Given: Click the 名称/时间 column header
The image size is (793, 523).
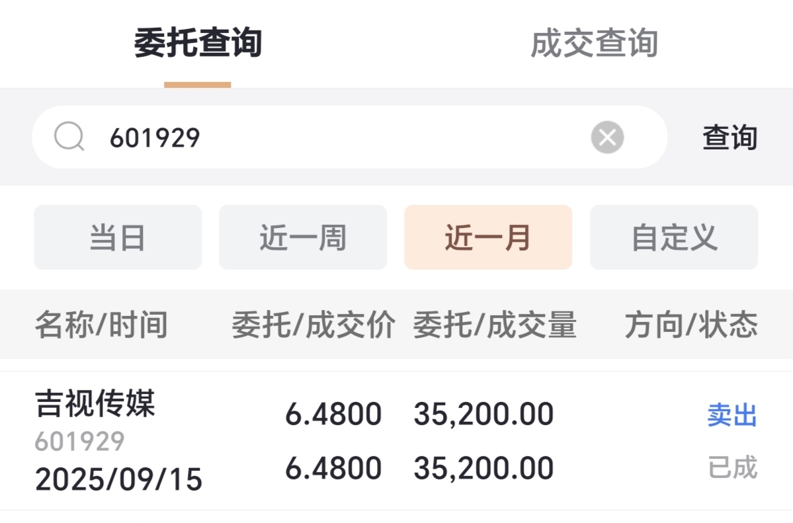Looking at the screenshot, I should click(101, 325).
